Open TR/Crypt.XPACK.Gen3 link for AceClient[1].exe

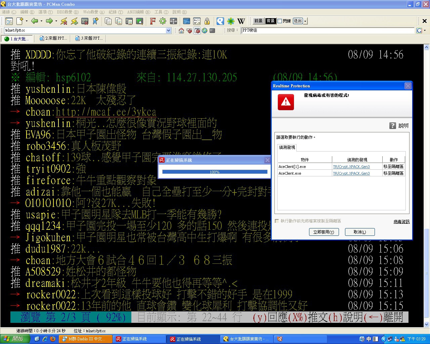[351, 167]
